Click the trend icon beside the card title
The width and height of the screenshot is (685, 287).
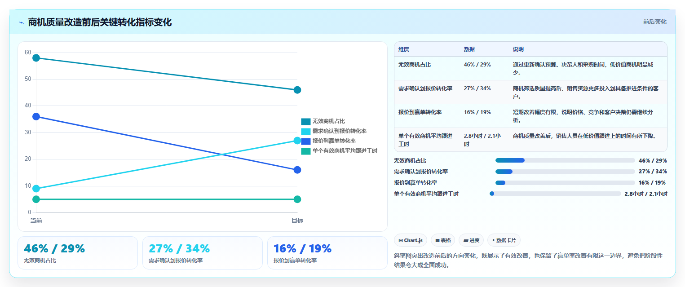pos(21,22)
